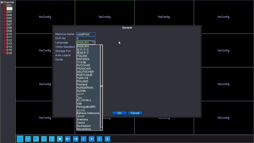Go to next page with right arrow
Screen dimensions: 254x143
click(x=76, y=139)
